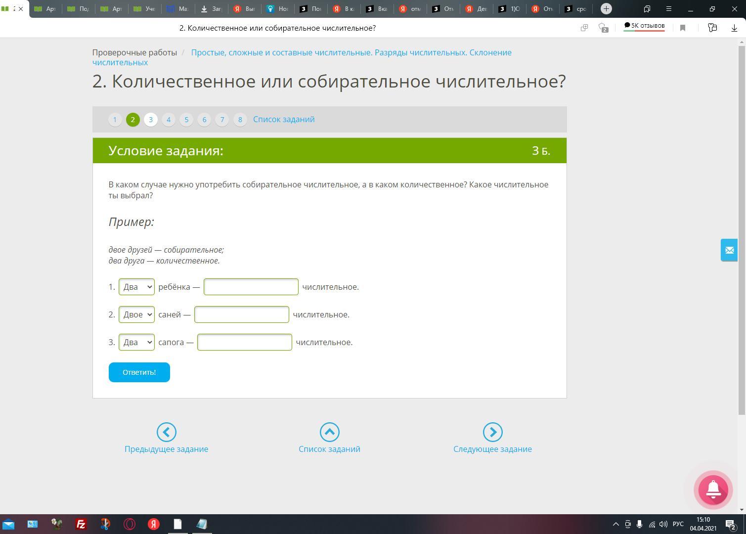Go to task number 5
The image size is (746, 534).
(x=186, y=120)
